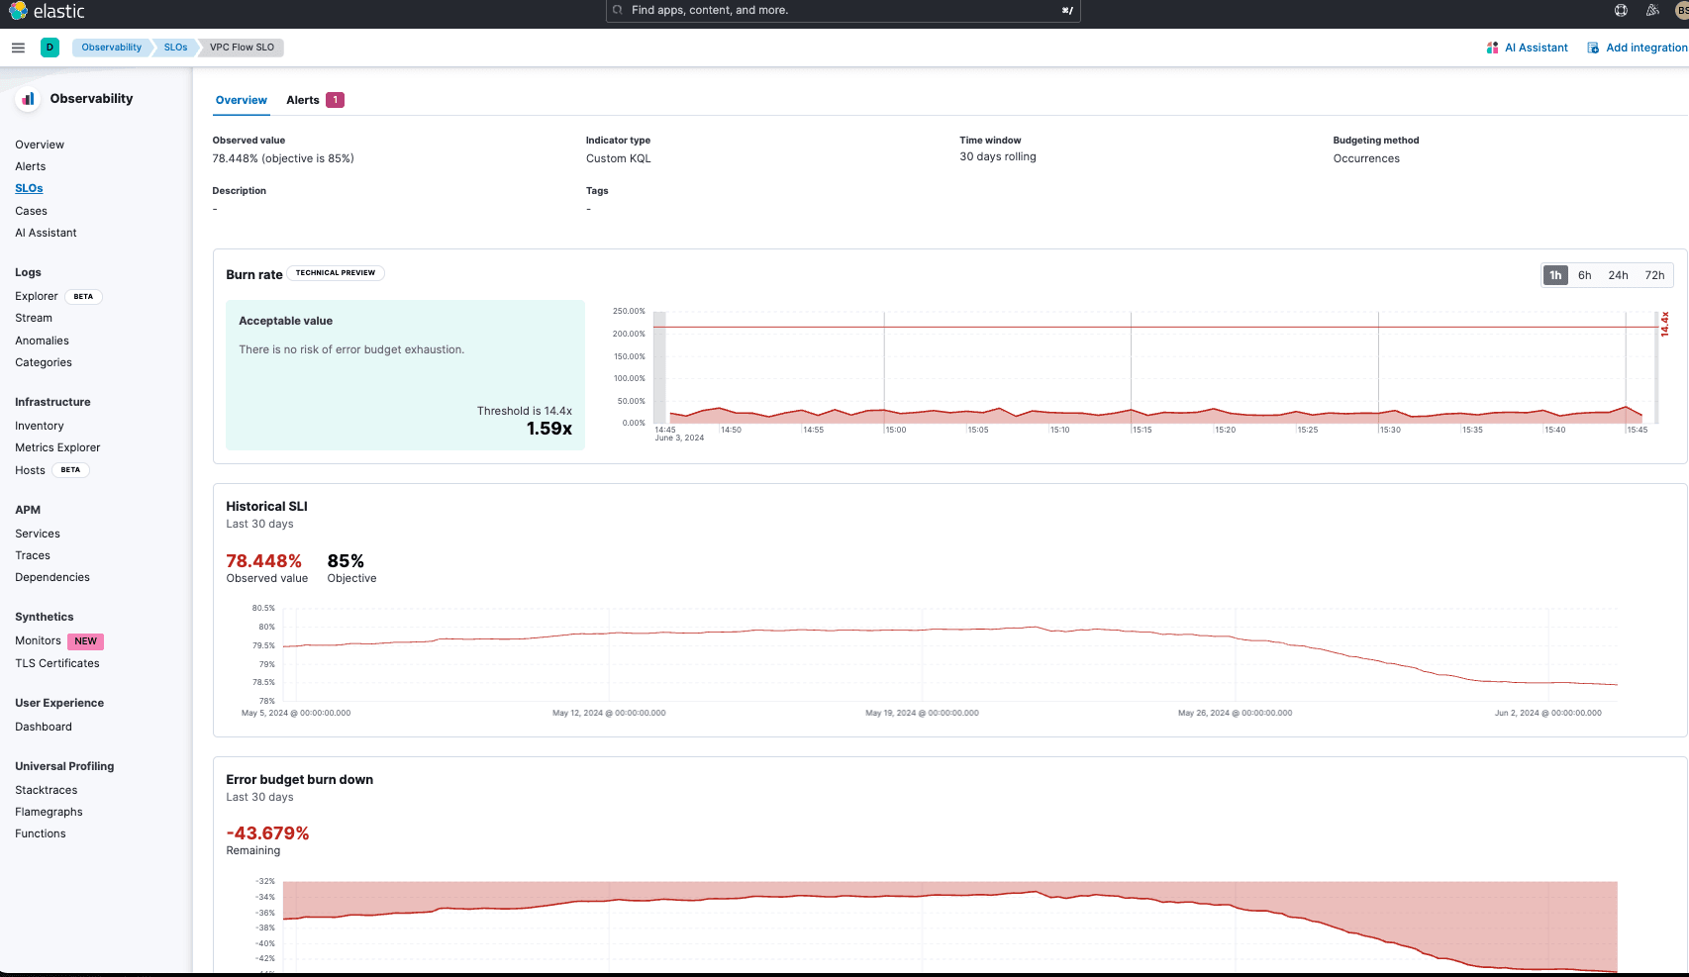The image size is (1689, 977).
Task: Open the SLOs breadcrumb link
Action: [x=175, y=47]
